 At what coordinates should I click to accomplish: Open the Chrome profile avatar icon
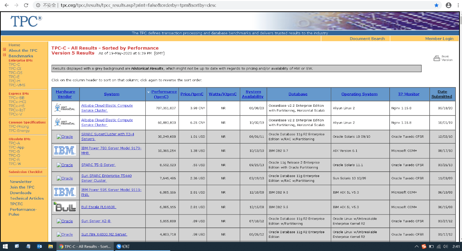tap(448, 5)
